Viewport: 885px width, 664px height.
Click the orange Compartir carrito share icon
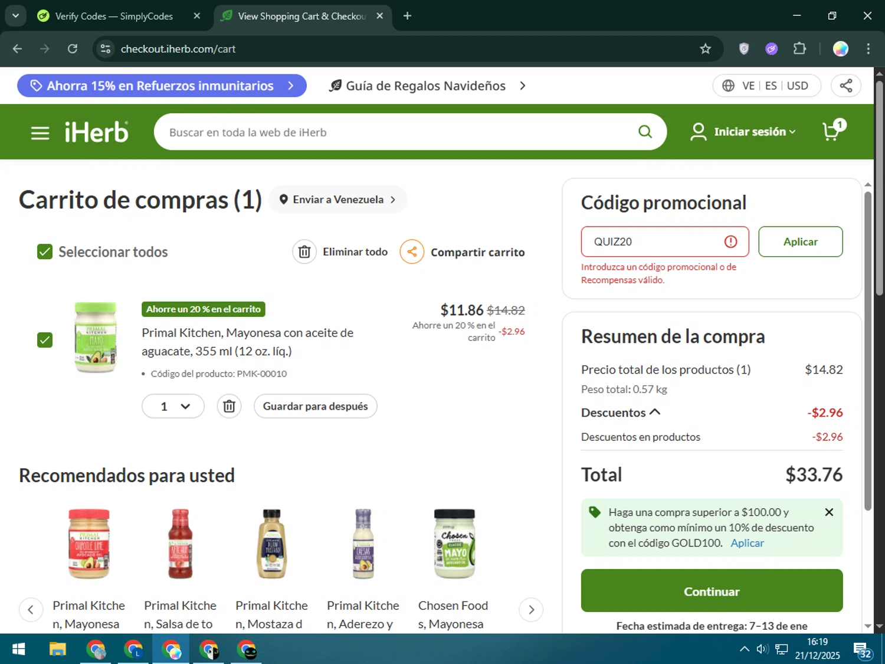pyautogui.click(x=412, y=252)
